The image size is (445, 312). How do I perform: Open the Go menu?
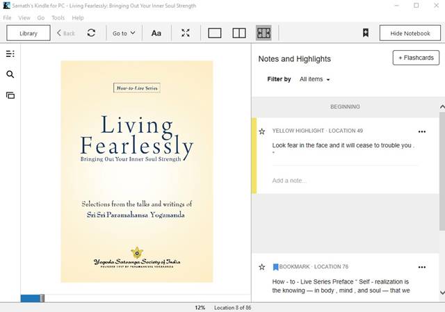(41, 18)
